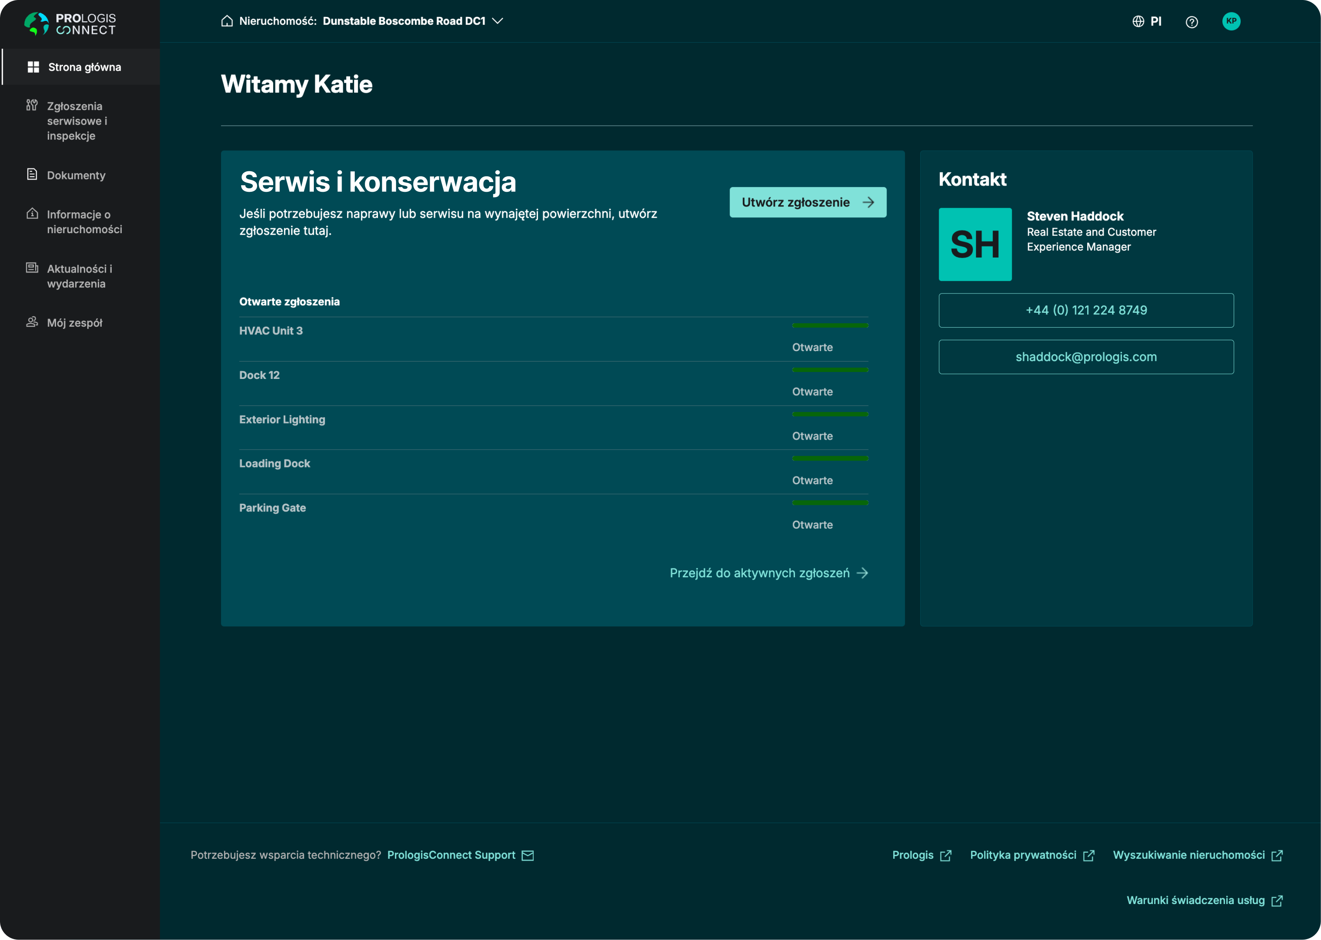The height and width of the screenshot is (940, 1321).
Task: Click Utwórz zgłoszenie button
Action: click(807, 202)
